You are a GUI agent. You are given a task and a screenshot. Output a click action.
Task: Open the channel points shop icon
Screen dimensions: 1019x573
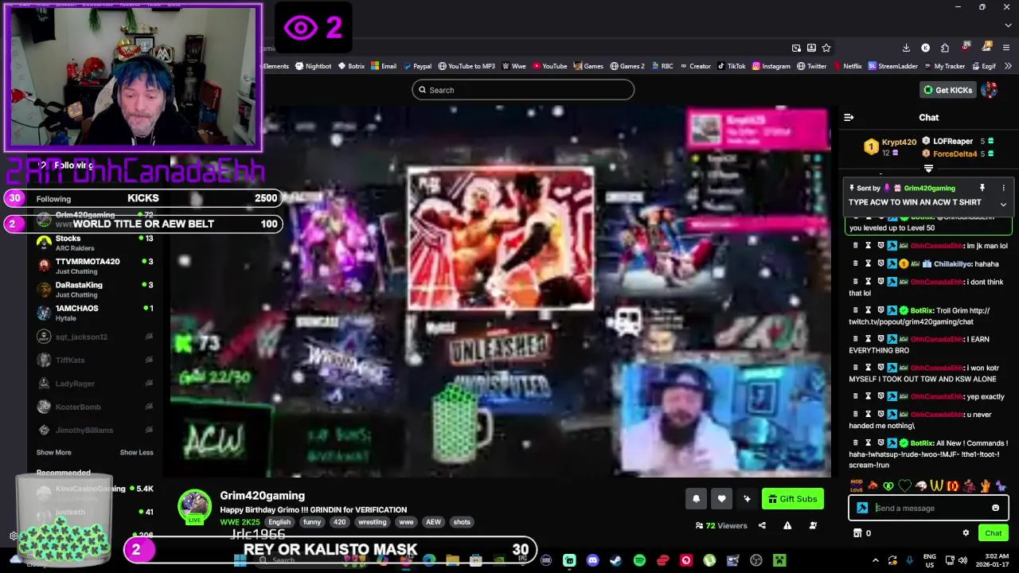tap(858, 533)
